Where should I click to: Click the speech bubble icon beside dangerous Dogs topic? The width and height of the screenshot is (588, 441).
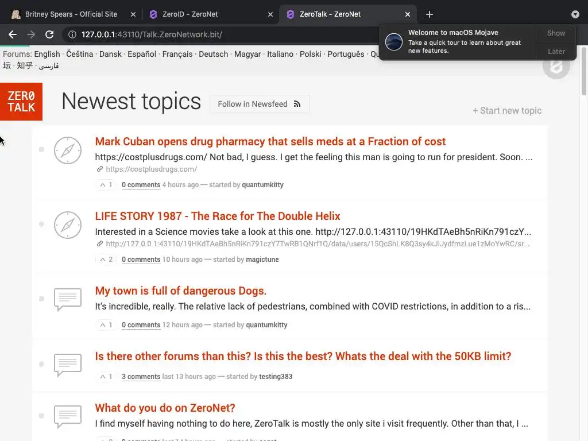(x=68, y=299)
